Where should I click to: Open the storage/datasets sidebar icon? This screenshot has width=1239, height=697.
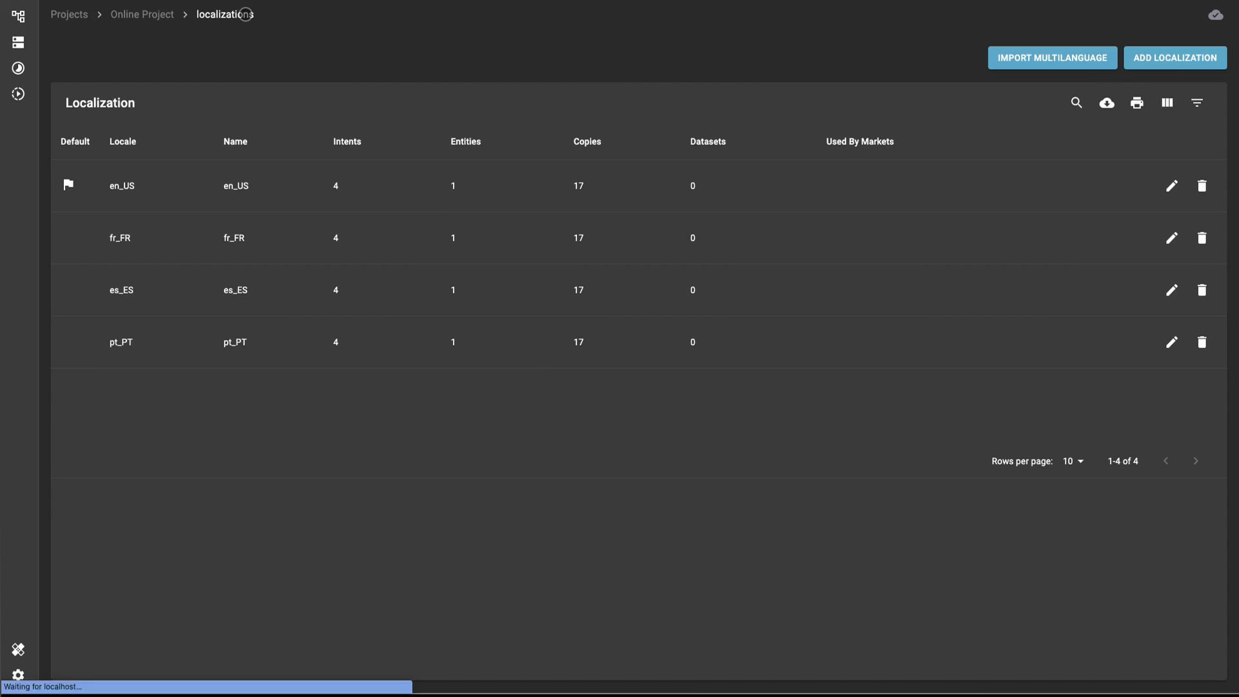pyautogui.click(x=18, y=43)
